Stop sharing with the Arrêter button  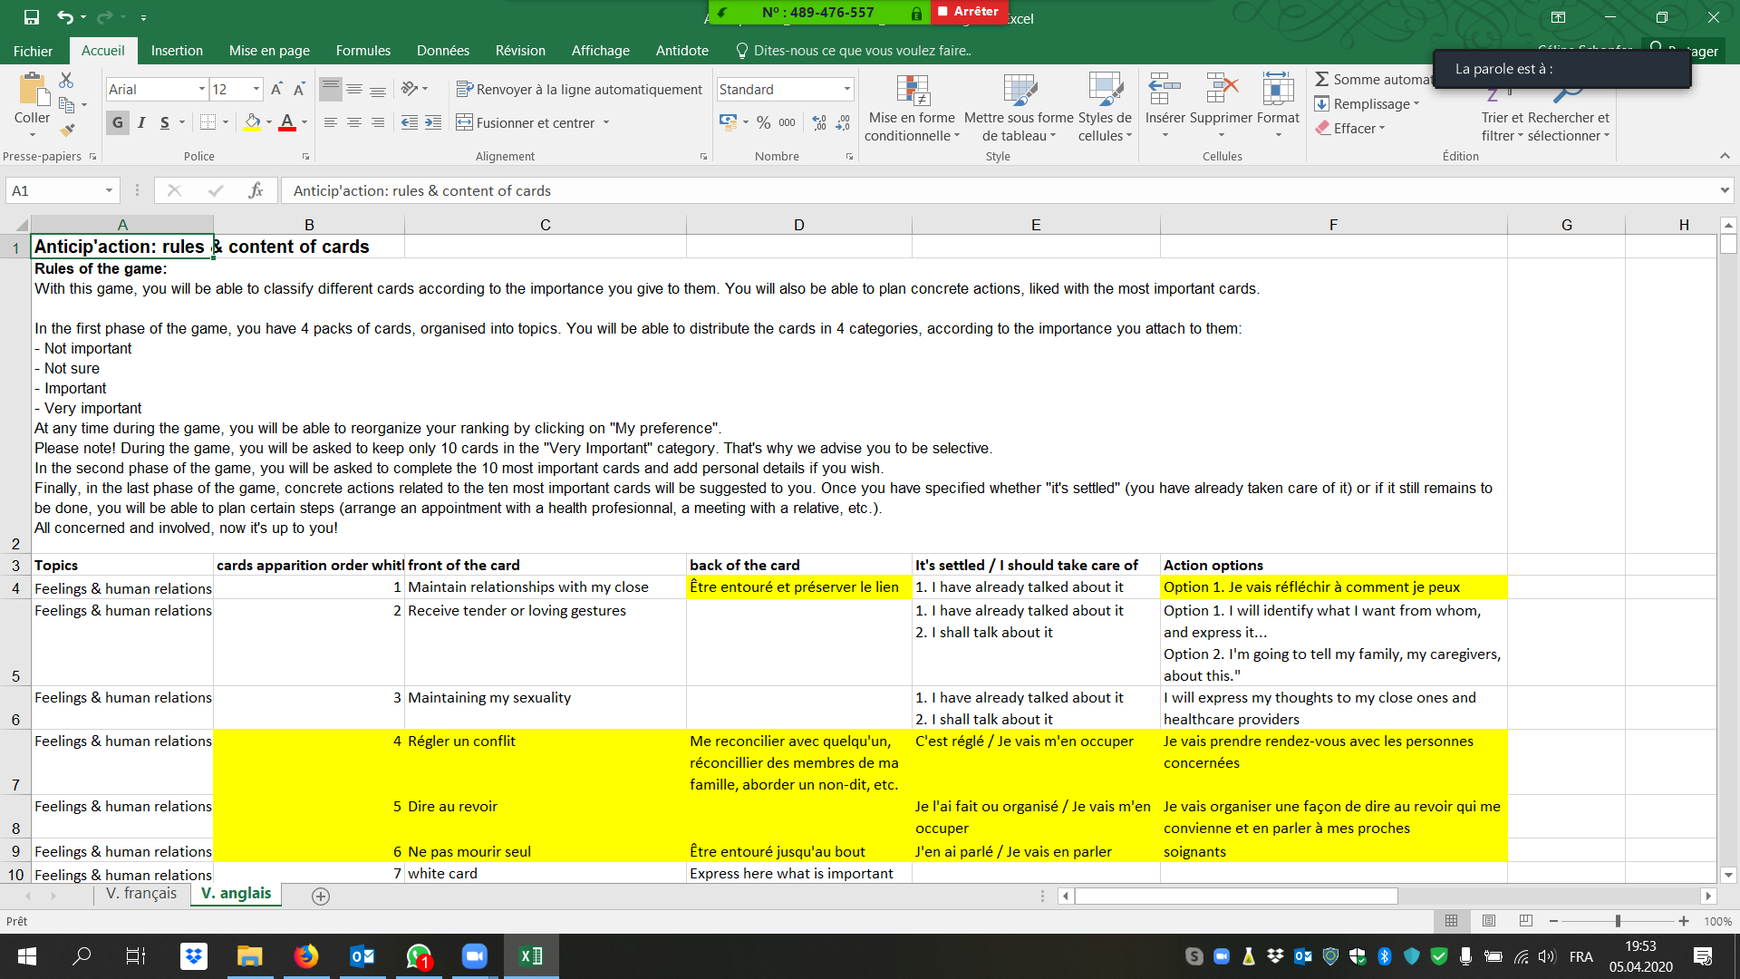click(969, 12)
